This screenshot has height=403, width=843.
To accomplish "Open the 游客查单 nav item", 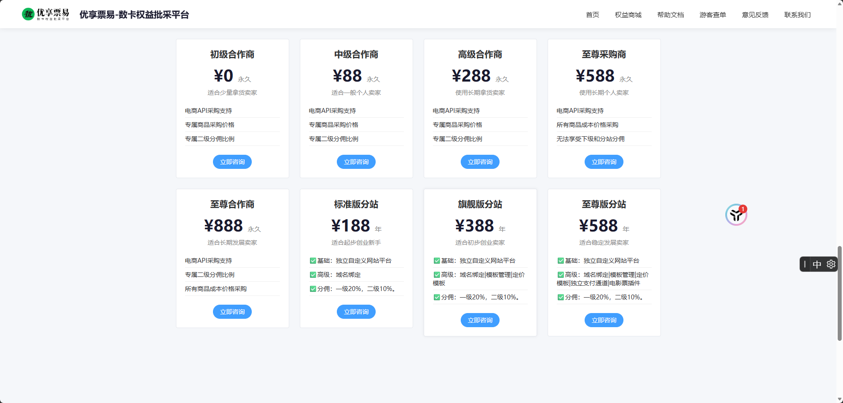I will pyautogui.click(x=713, y=15).
